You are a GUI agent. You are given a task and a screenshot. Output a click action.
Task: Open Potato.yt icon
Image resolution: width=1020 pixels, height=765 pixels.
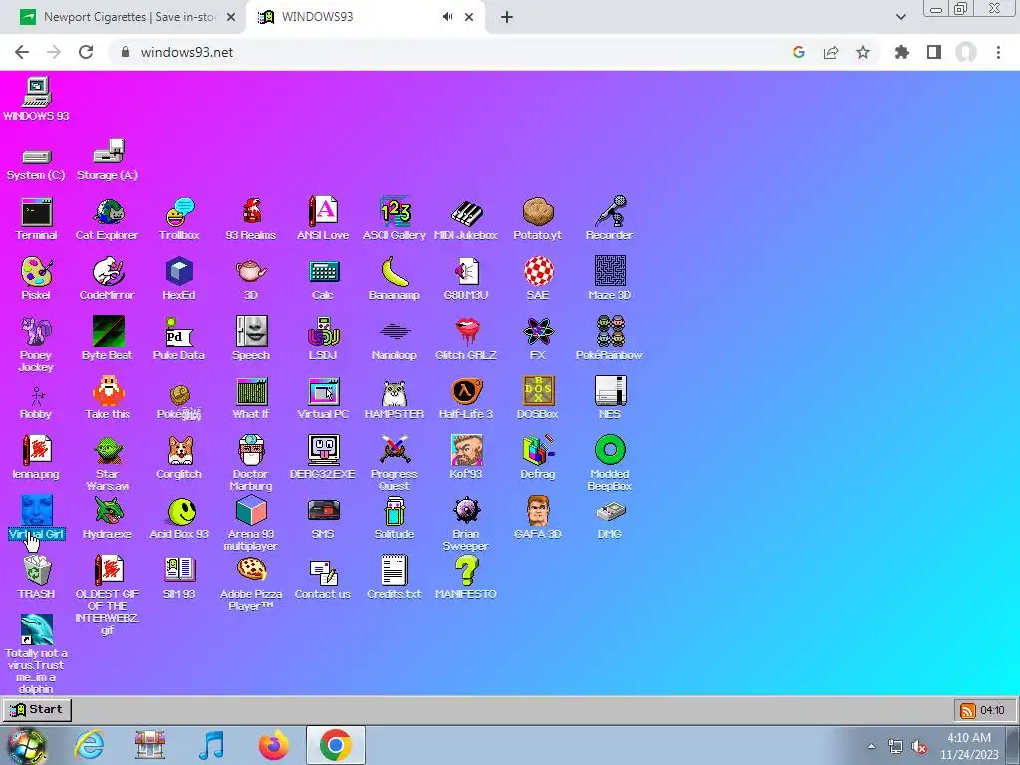pyautogui.click(x=537, y=219)
